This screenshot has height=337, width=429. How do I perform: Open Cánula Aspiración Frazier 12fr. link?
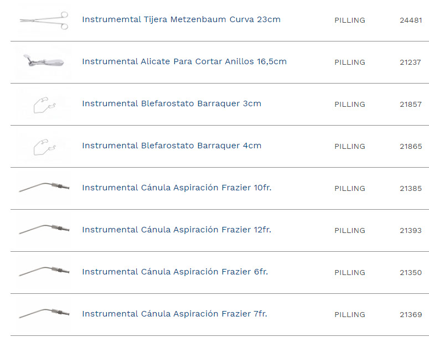point(177,230)
